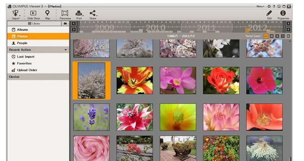Select the purple lavender thumbnail

pos(91,117)
